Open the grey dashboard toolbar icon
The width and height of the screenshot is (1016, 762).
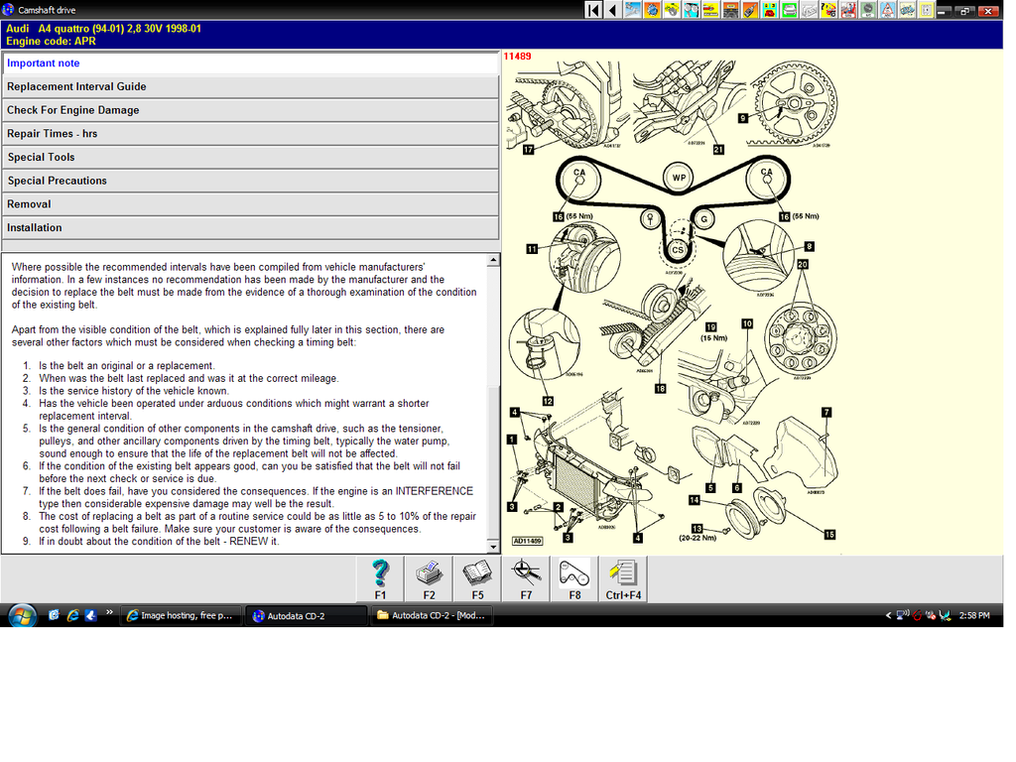730,10
